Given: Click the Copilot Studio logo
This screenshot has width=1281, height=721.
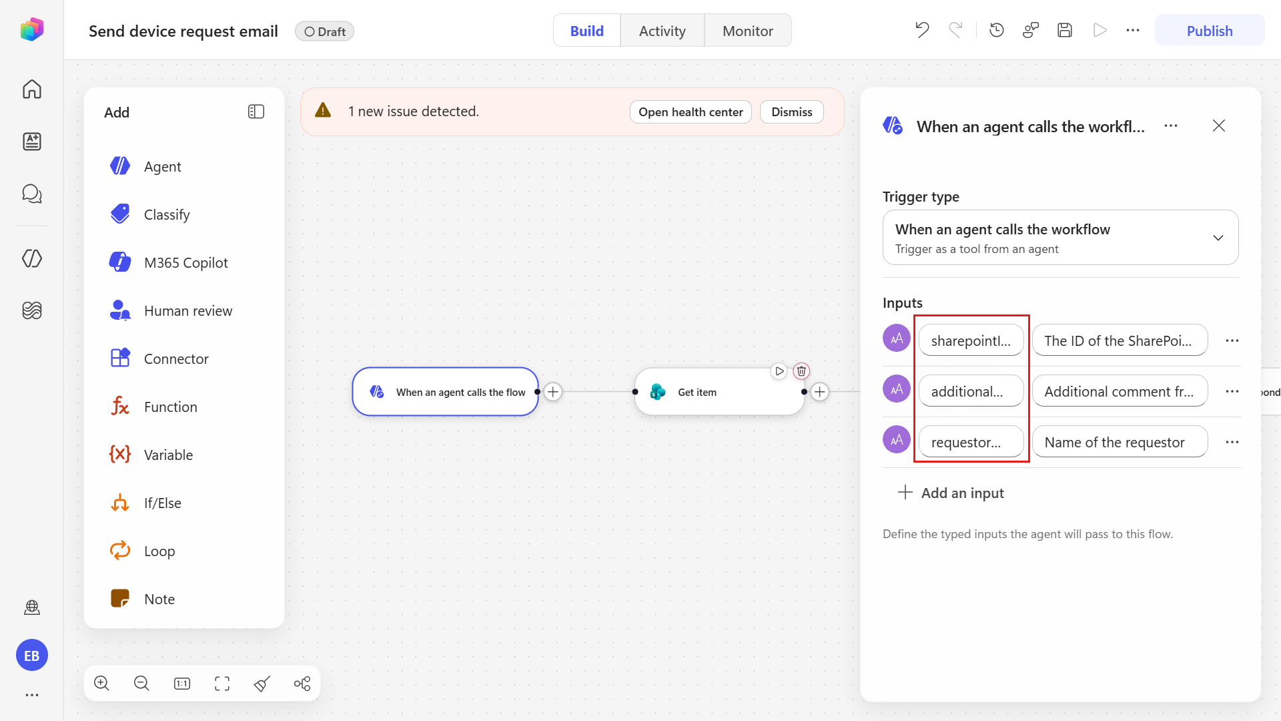Looking at the screenshot, I should pos(32,29).
